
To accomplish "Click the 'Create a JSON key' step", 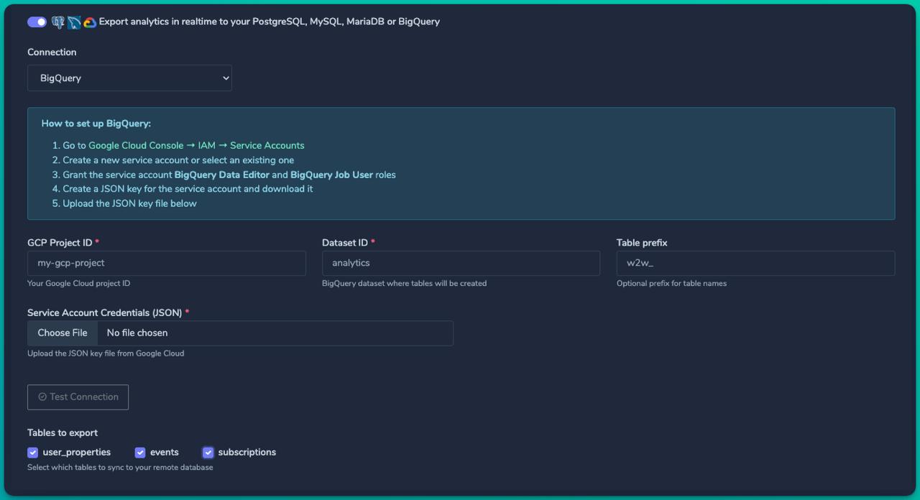I will click(188, 189).
